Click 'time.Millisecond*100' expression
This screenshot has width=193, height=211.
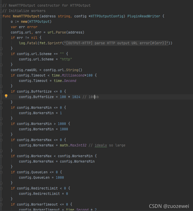coord(72,76)
